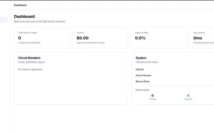This screenshot has height=133, width=214.
Task: Click 'Issuer availability status' subtitle
Action: [x=31, y=62]
